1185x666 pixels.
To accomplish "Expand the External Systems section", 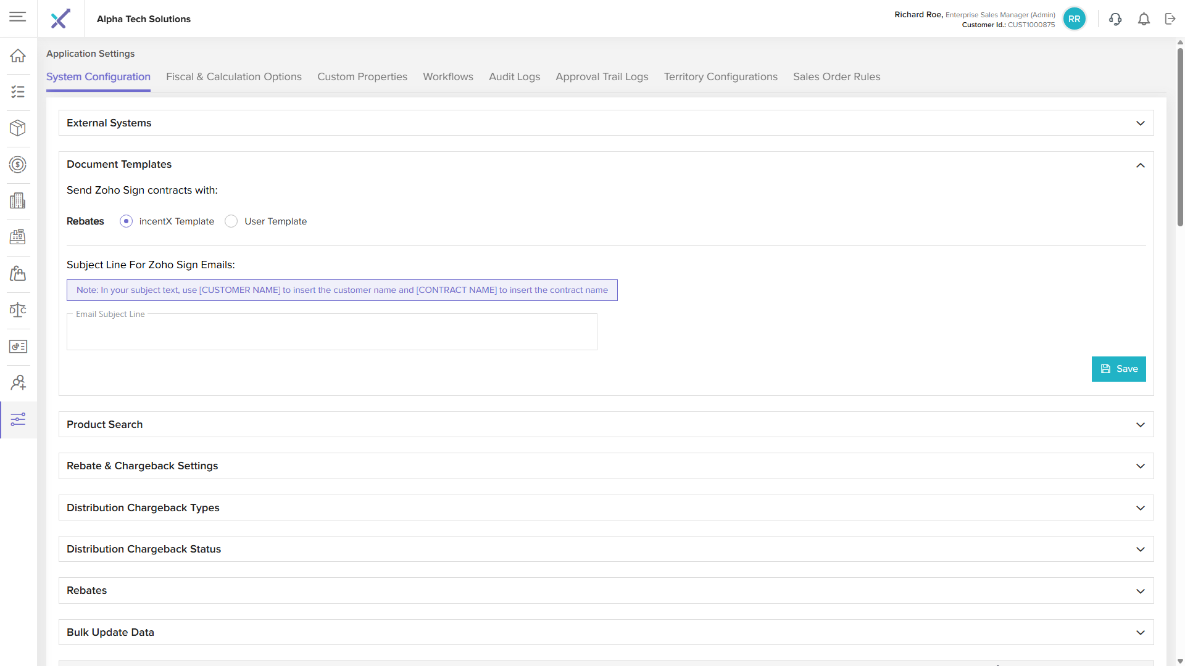I will [x=1140, y=123].
